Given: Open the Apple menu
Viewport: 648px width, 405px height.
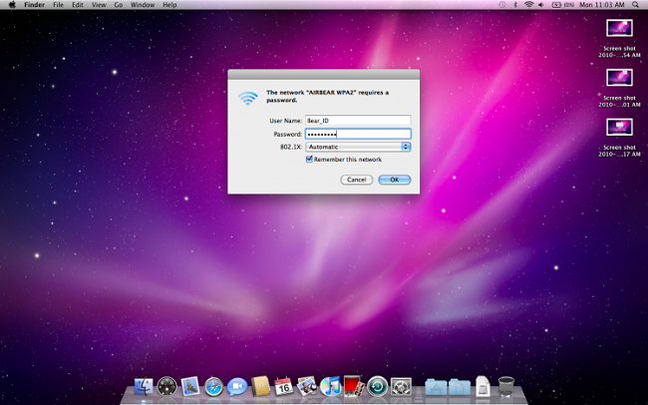Looking at the screenshot, I should 11,5.
